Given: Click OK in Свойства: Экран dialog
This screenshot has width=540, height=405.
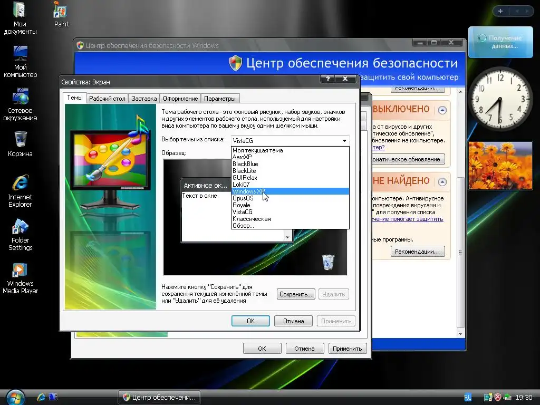Looking at the screenshot, I should (x=250, y=321).
